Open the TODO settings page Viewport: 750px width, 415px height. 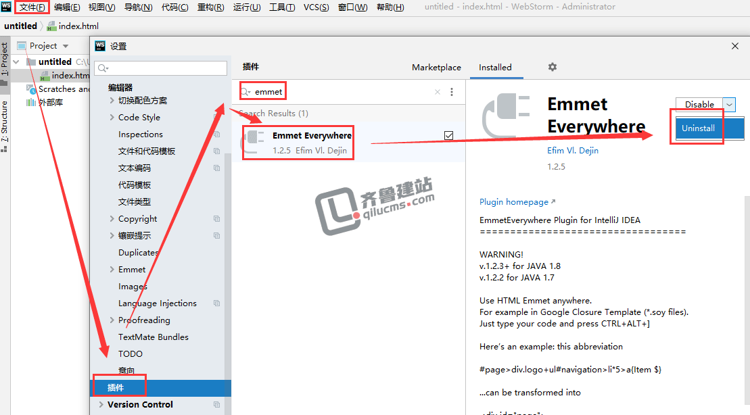click(131, 353)
